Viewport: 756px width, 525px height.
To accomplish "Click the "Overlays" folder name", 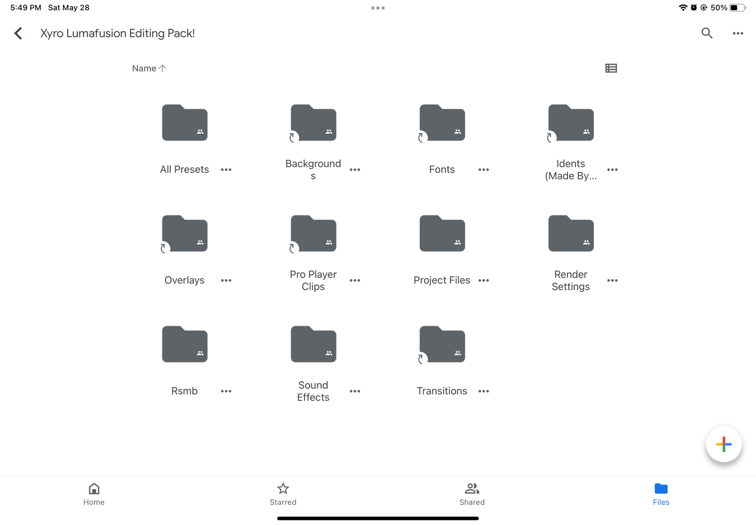I will tap(184, 281).
